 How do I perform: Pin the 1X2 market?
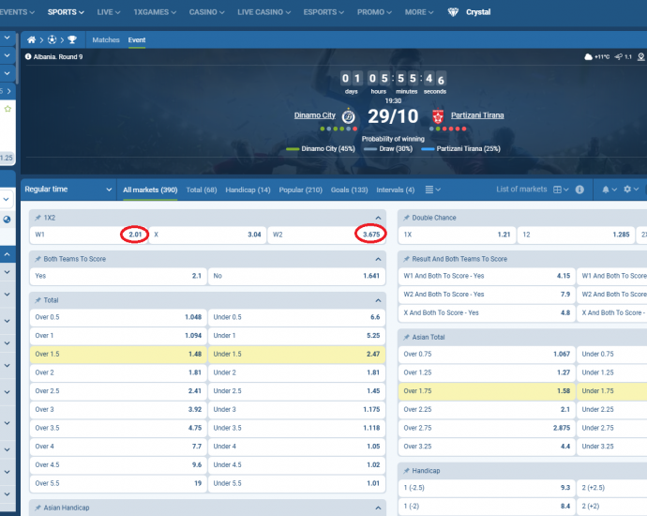(x=38, y=218)
